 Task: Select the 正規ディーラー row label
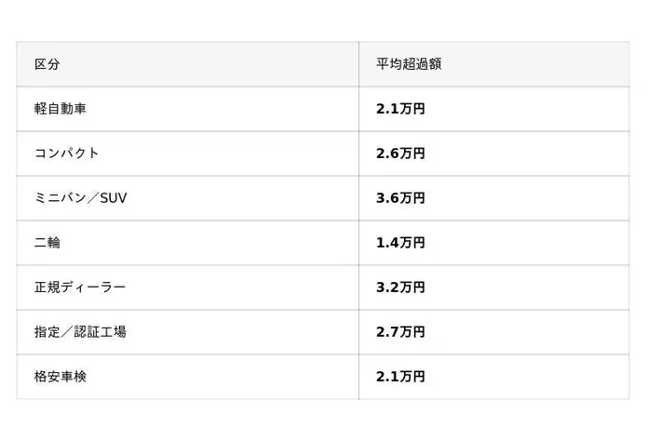[x=80, y=287]
